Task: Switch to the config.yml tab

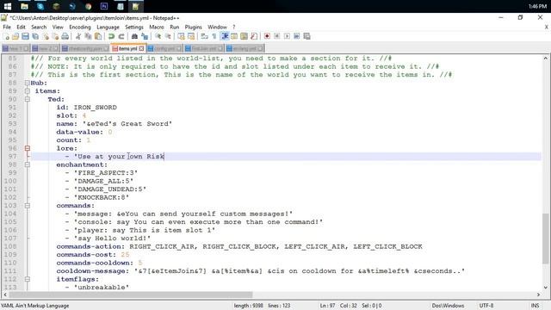Action: coord(164,48)
